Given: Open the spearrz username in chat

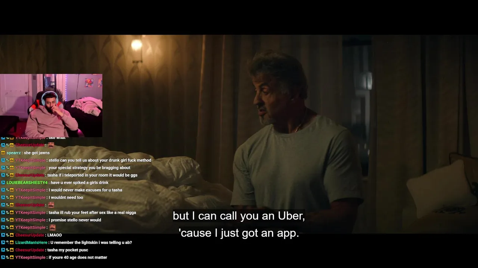Looking at the screenshot, I should click(13, 153).
